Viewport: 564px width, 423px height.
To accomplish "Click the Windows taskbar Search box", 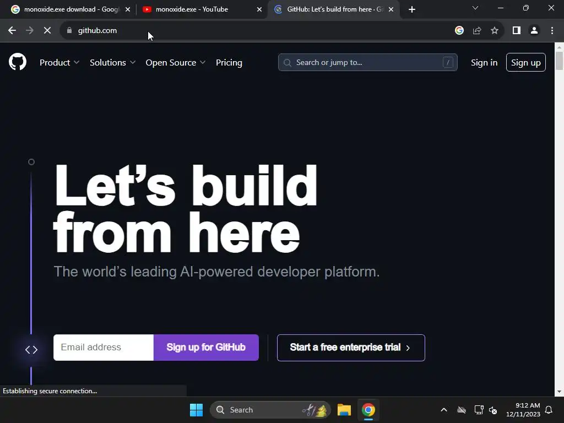I will [x=270, y=410].
